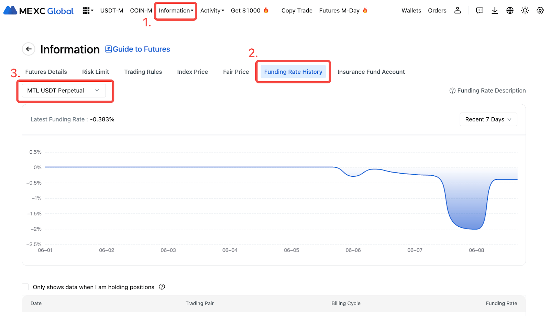This screenshot has width=550, height=316.
Task: Open the settings gear icon
Action: (540, 11)
